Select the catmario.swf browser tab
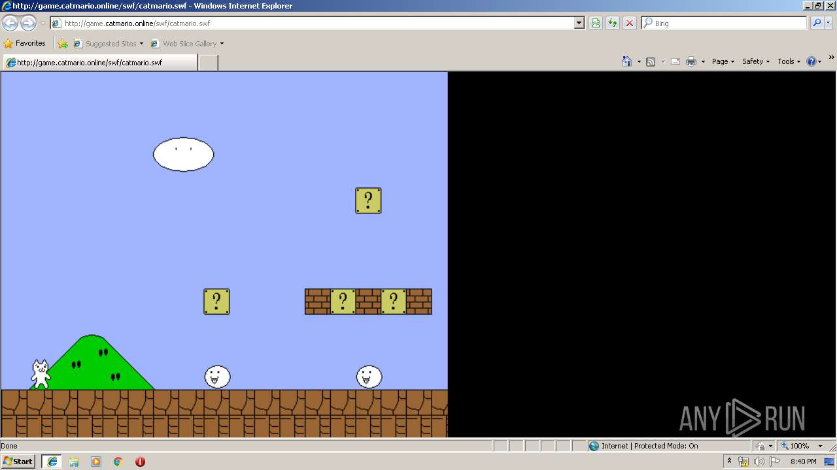The width and height of the screenshot is (837, 470). pyautogui.click(x=99, y=63)
